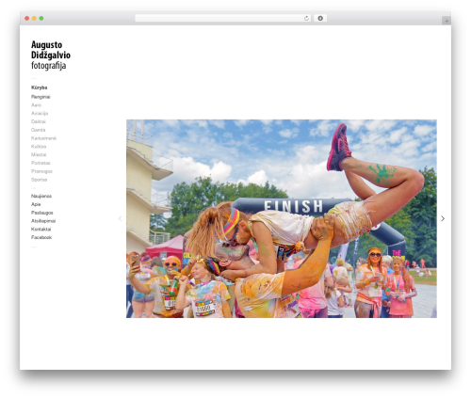471x398 pixels.
Task: Open the Aero gallery category
Action: pyautogui.click(x=36, y=105)
